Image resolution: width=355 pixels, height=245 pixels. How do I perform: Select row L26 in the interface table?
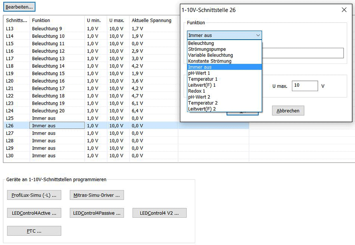tap(56, 125)
